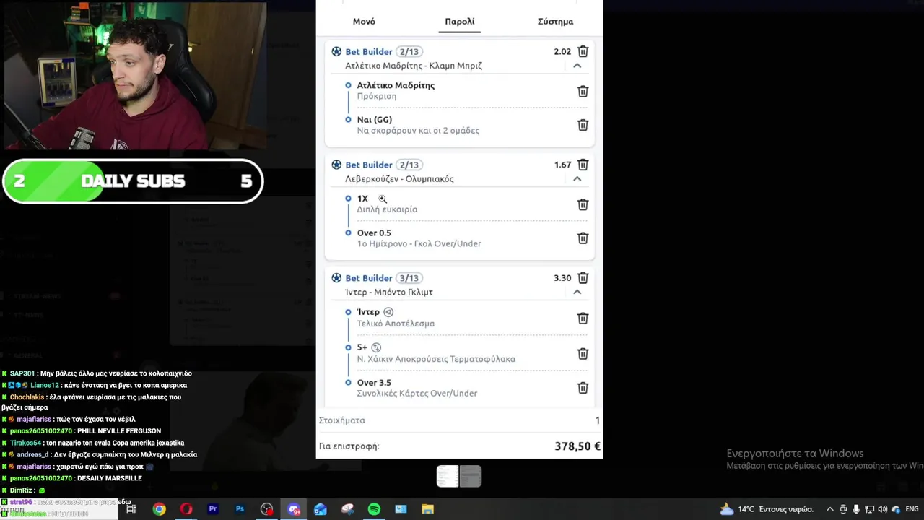Launch Adobe Premiere Pro from the taskbar

click(x=213, y=509)
